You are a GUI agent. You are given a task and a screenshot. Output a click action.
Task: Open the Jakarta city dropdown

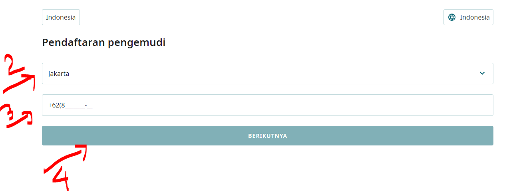tap(267, 74)
